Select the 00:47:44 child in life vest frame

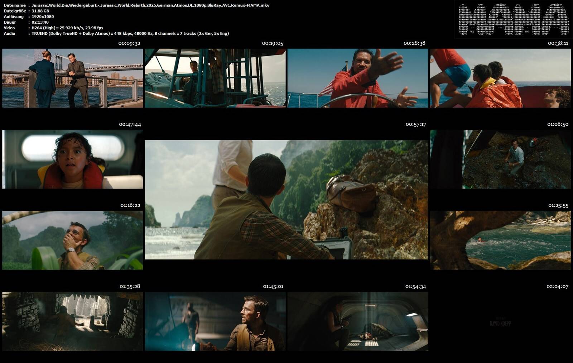click(x=72, y=159)
